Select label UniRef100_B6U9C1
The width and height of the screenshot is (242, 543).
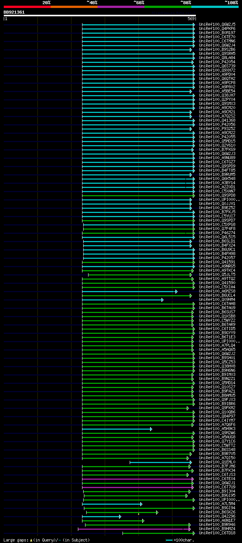pos(217,249)
